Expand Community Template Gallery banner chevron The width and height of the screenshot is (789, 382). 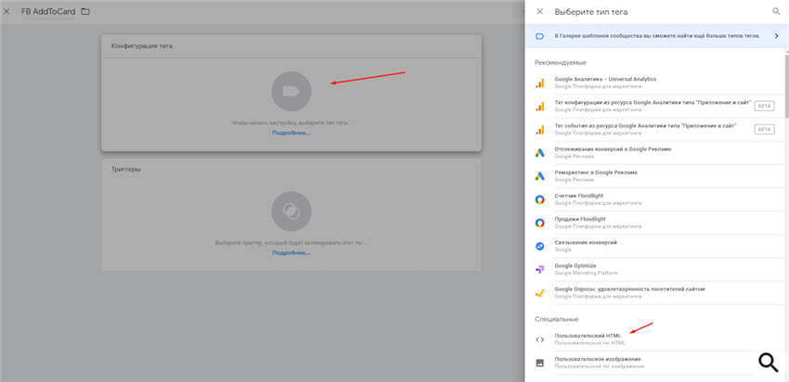(776, 36)
